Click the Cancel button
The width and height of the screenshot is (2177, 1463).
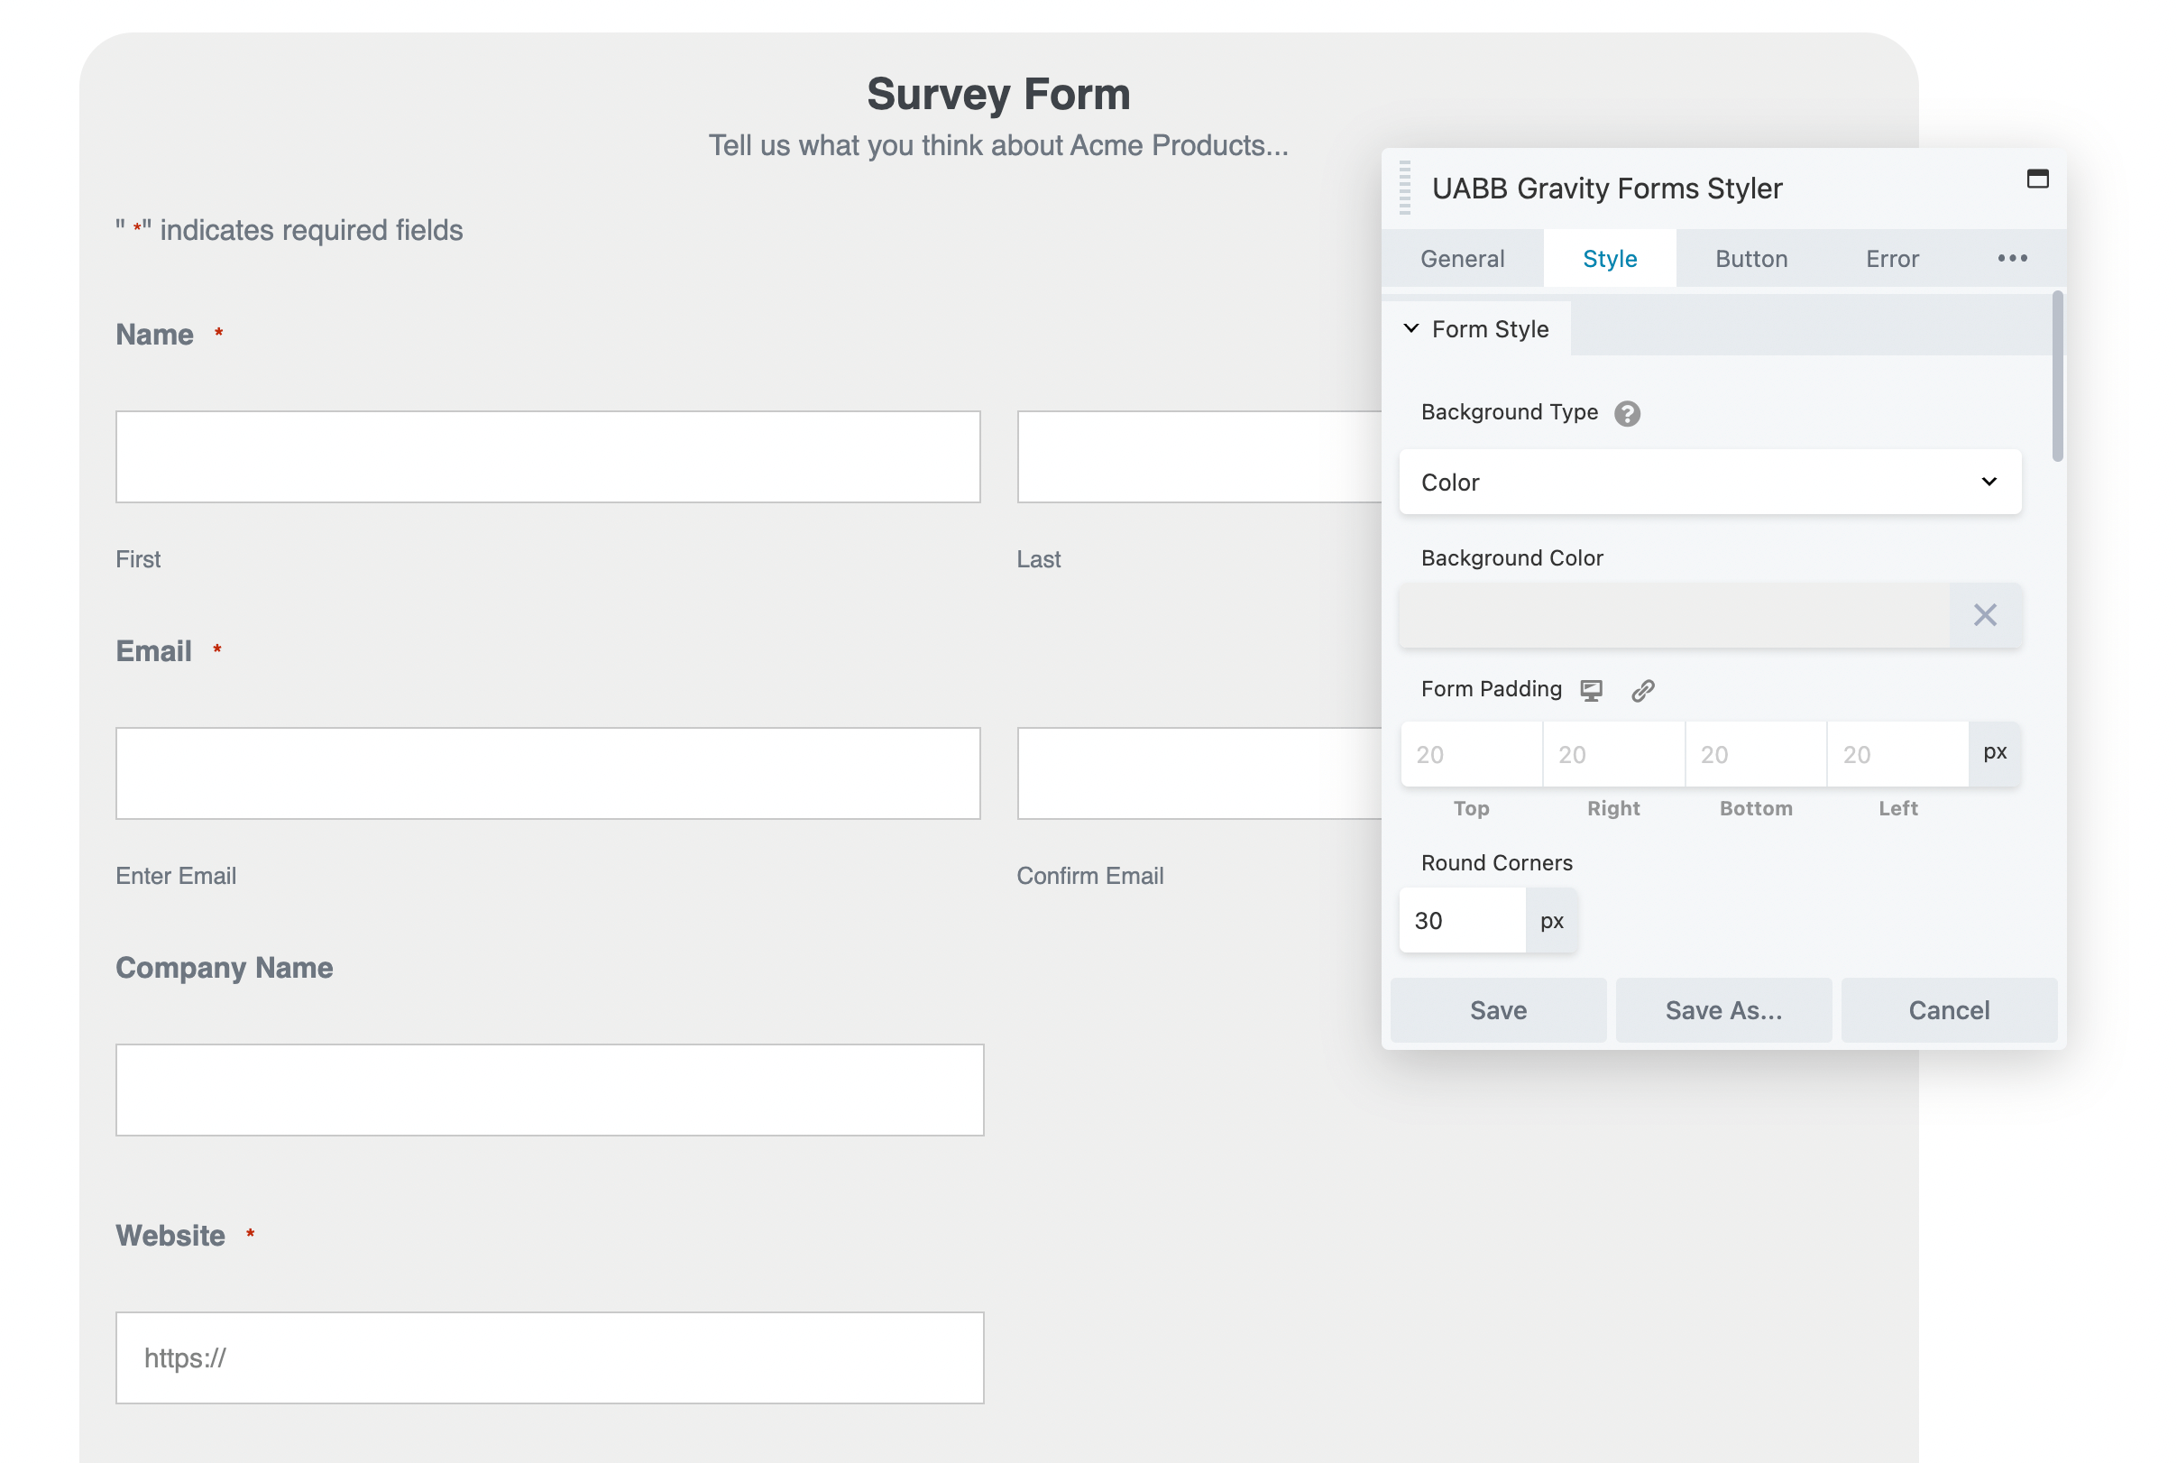pyautogui.click(x=1949, y=1010)
